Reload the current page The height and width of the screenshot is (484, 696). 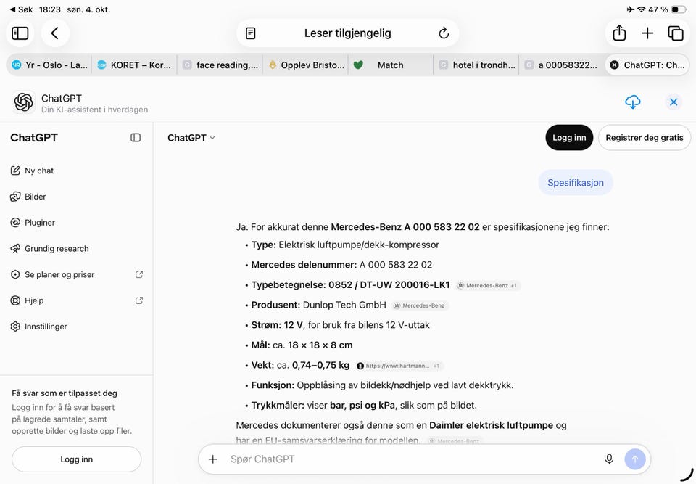444,33
